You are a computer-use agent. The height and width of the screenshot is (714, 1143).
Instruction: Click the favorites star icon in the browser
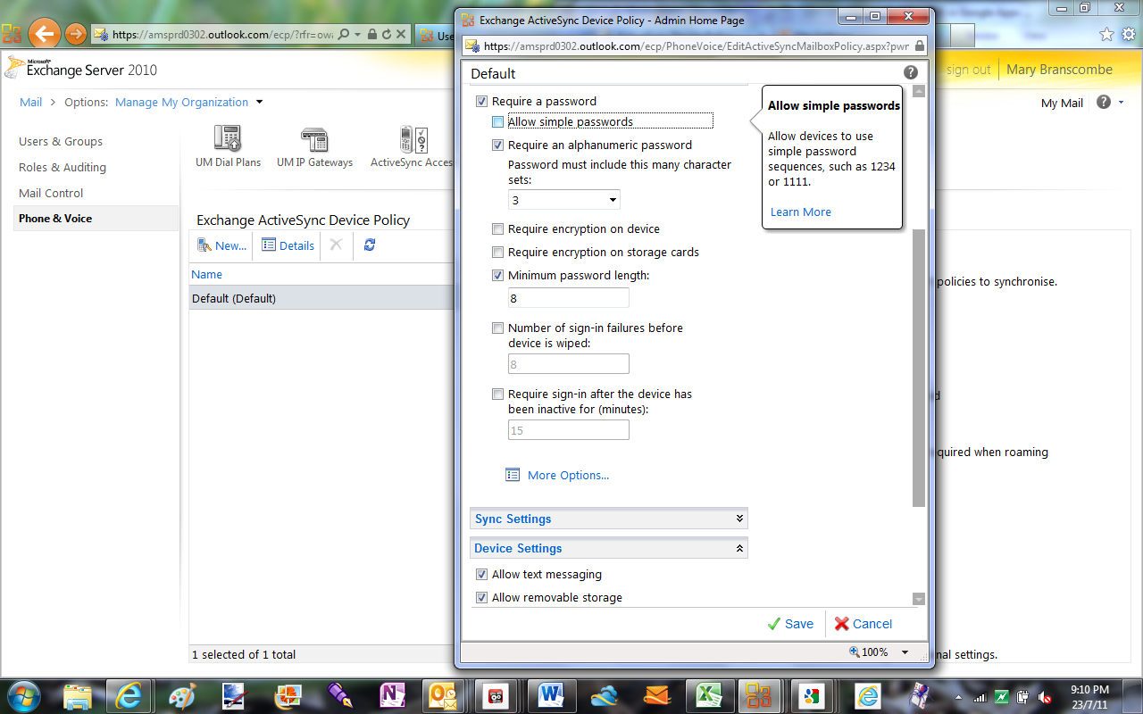(x=1106, y=35)
